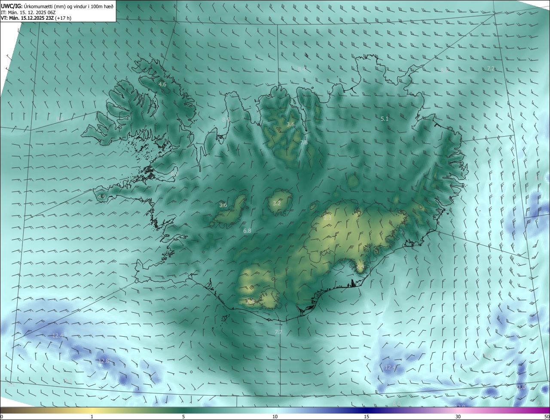Click the 2.4 value near the southeast coast
Image resolution: width=550 pixels, height=420 pixels.
[x=360, y=267]
